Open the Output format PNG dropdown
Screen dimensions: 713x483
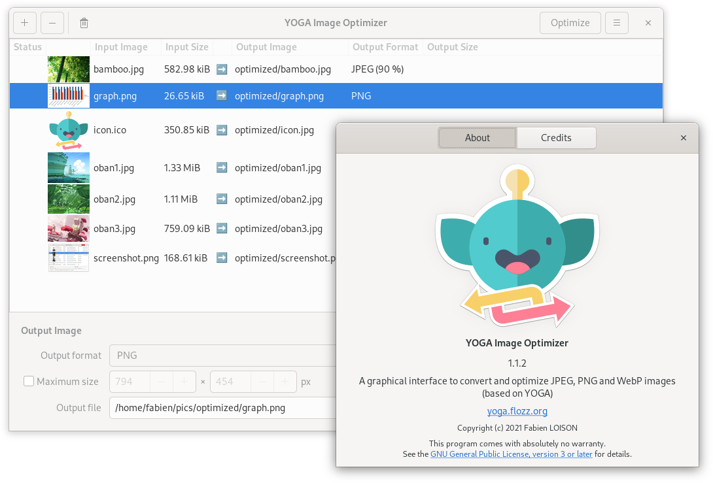[222, 356]
